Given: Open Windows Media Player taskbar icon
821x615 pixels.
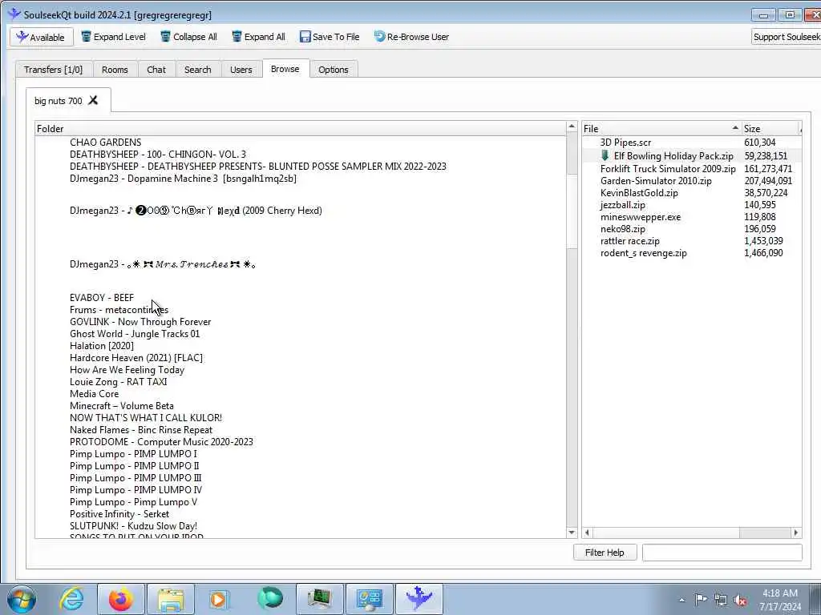Looking at the screenshot, I should pyautogui.click(x=220, y=599).
